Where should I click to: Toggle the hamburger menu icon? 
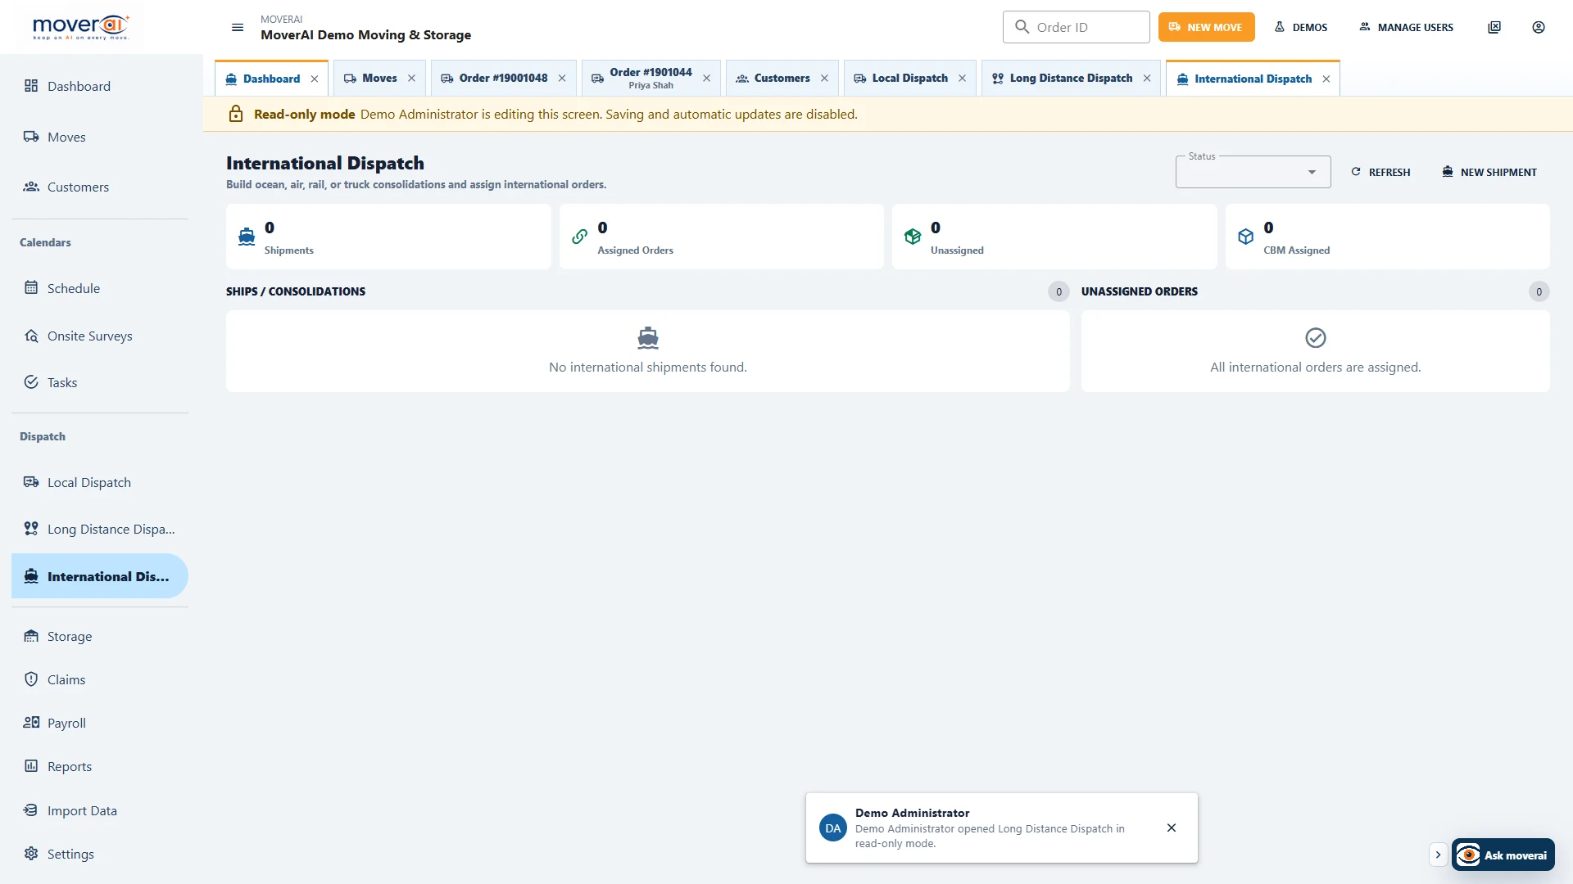(x=238, y=27)
